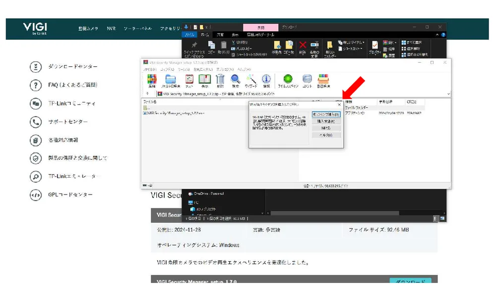Click the download center sidebar icon

(36, 67)
